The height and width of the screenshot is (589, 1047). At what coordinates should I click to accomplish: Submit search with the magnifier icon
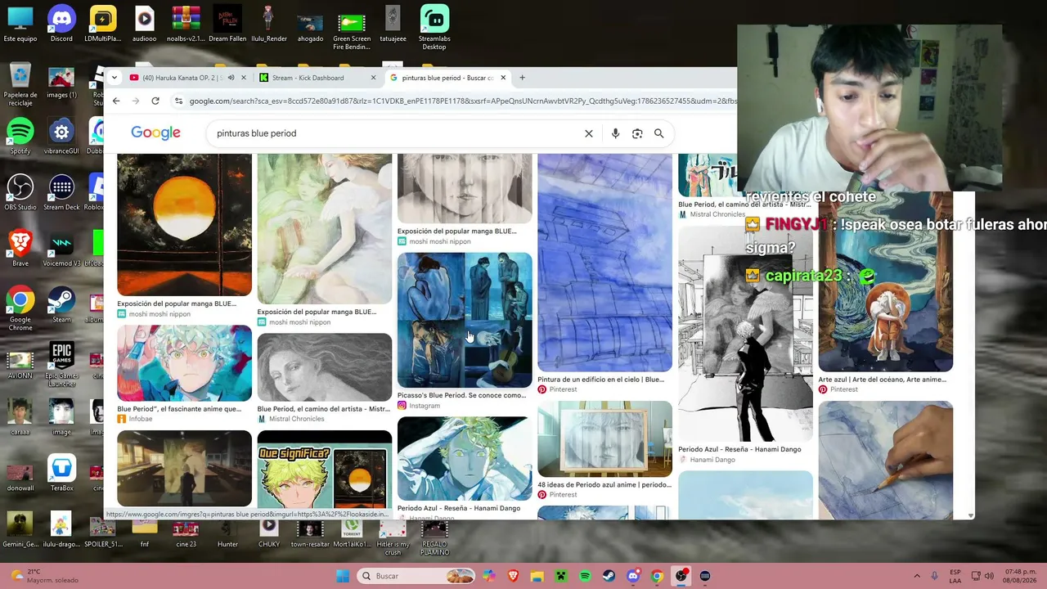pos(658,133)
